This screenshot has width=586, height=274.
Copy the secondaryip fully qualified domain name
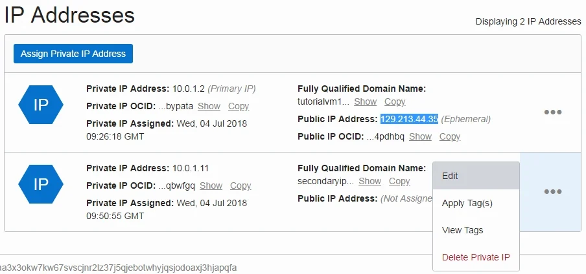pos(399,181)
